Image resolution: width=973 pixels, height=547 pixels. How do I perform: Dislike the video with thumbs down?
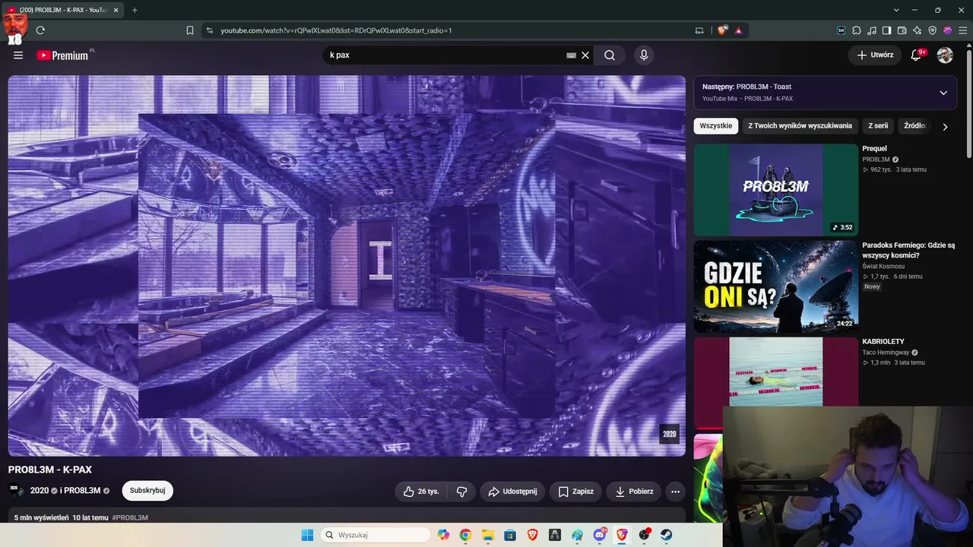(x=461, y=492)
